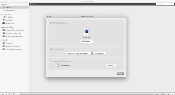This screenshot has height=95, width=175.
Task: Click the Media Library sidebar icon
Action: click(x=4, y=10)
